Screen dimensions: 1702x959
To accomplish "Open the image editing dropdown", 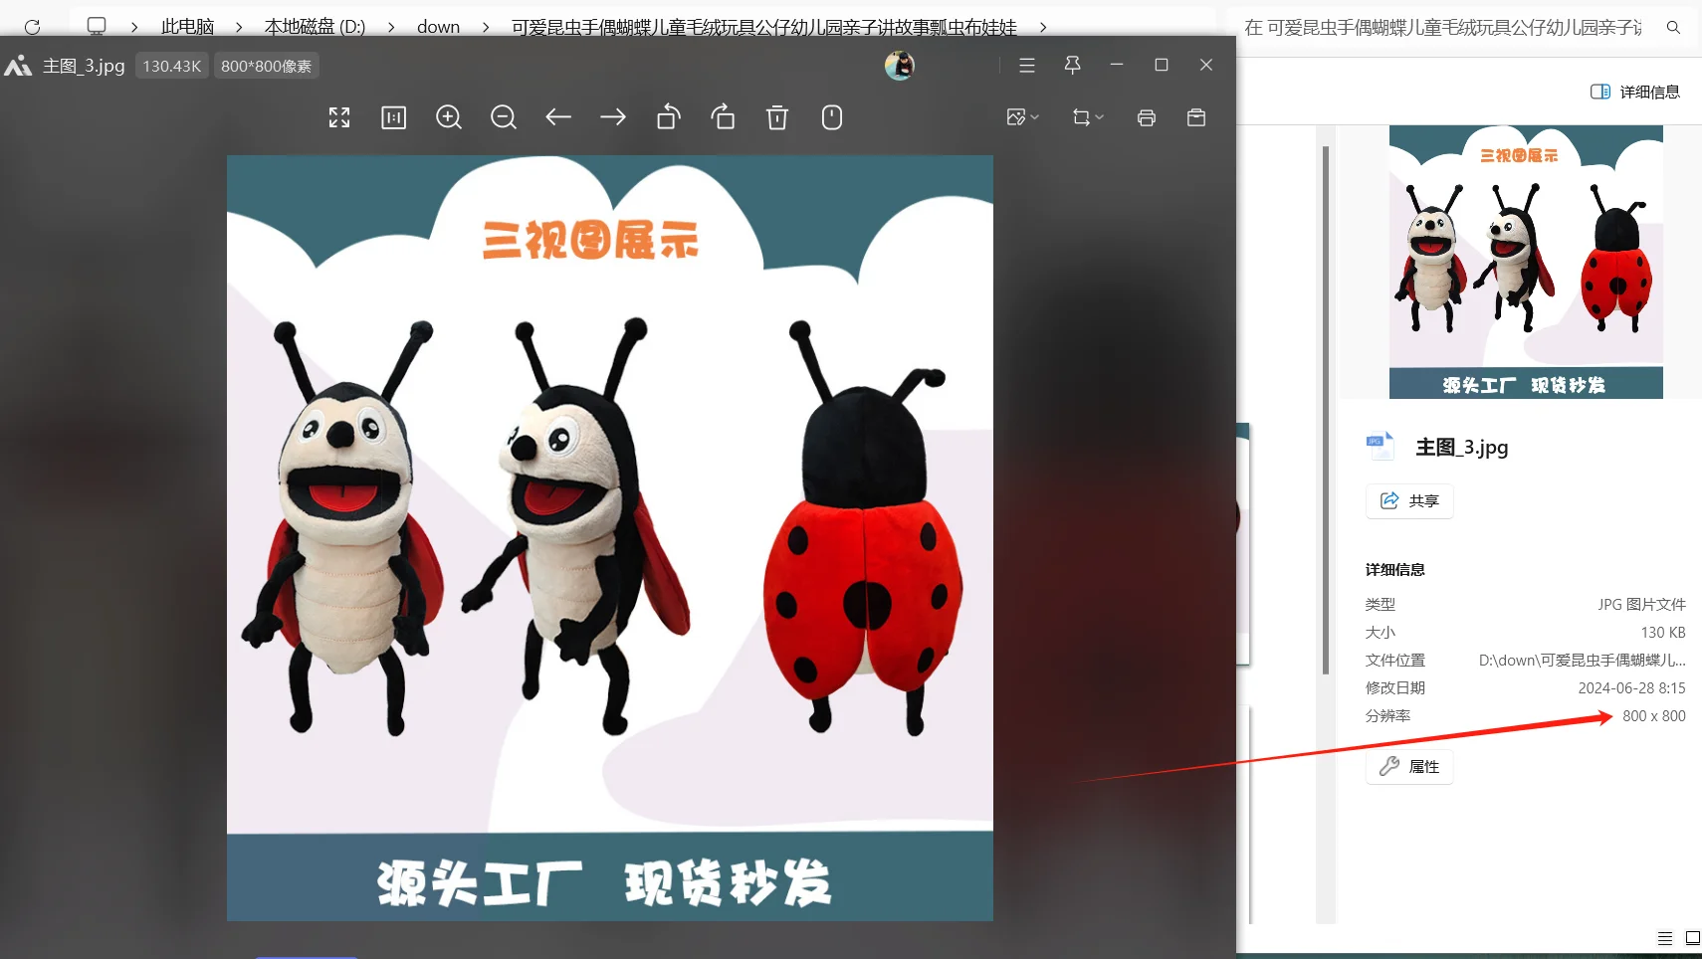I will pyautogui.click(x=1023, y=116).
